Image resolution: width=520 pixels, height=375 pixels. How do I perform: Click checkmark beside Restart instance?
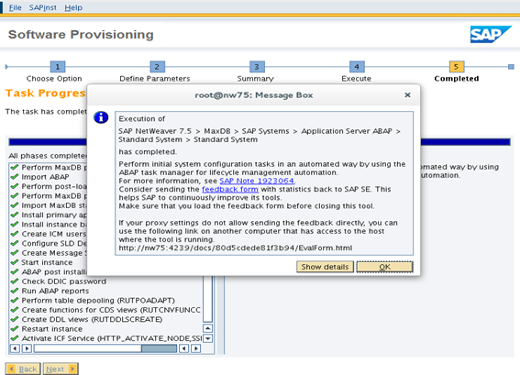point(15,329)
